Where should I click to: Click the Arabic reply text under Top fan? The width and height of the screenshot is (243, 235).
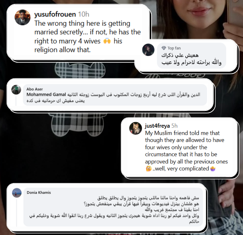191,59
